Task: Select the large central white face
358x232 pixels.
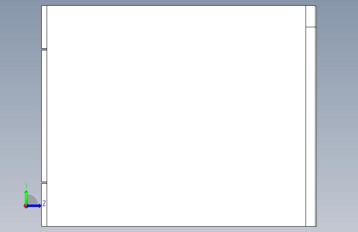Action: click(176, 116)
